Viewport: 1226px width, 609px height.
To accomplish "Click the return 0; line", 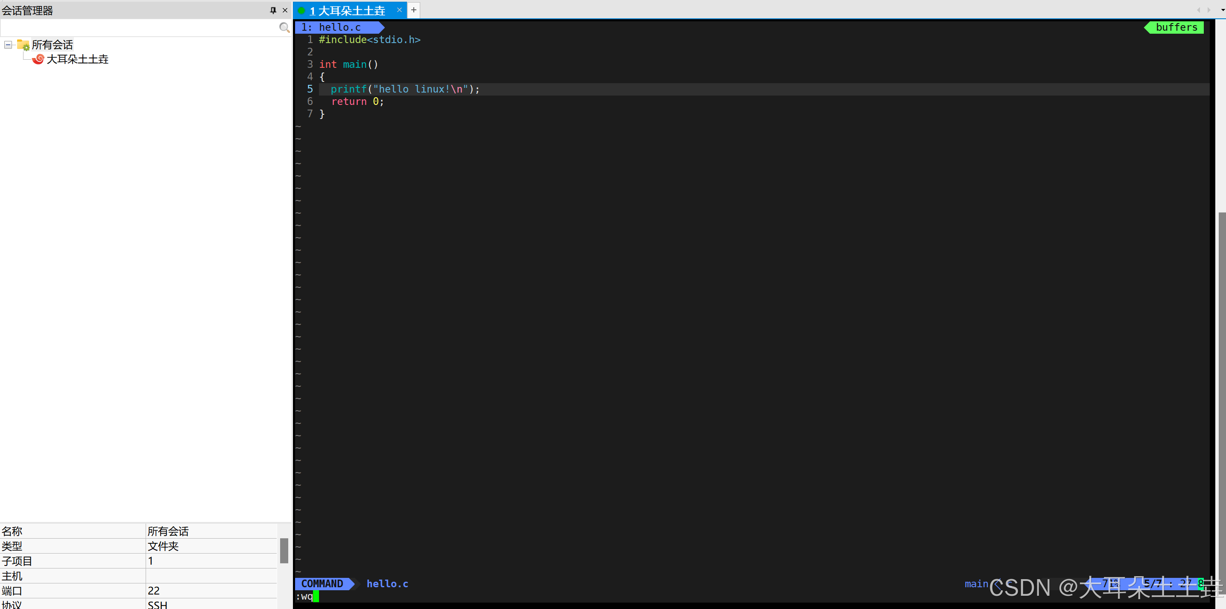I will click(357, 101).
